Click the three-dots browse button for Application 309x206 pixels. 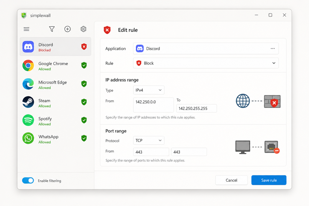(x=273, y=48)
